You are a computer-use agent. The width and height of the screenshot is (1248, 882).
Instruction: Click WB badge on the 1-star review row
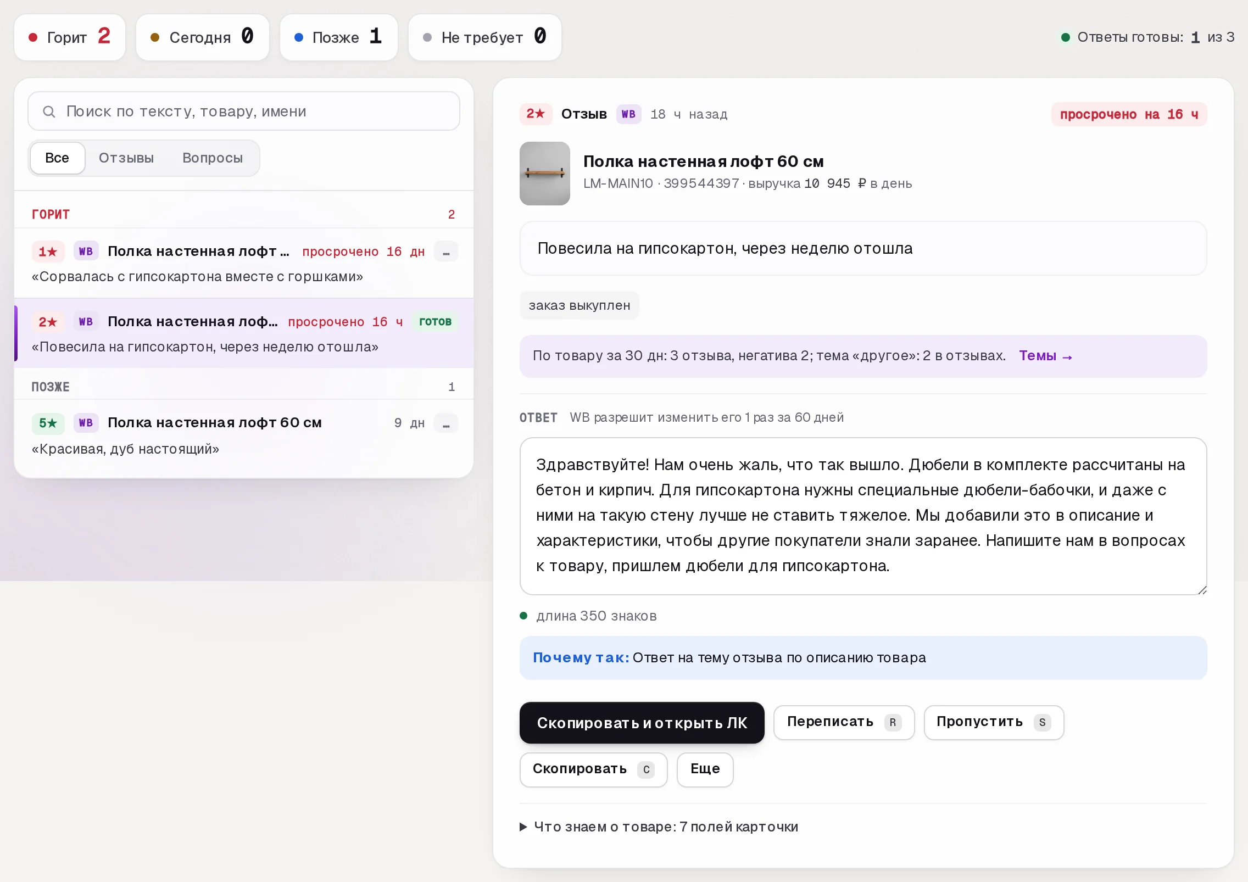(86, 252)
